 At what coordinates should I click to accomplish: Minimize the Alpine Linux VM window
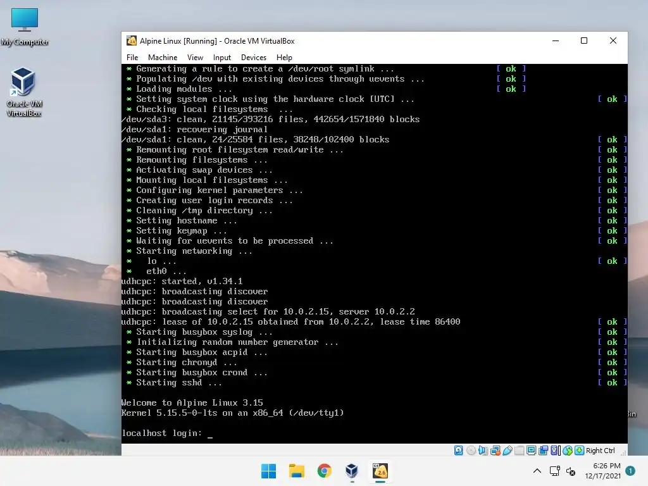pyautogui.click(x=556, y=40)
